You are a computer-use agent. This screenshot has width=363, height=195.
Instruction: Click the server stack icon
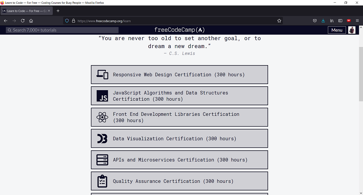point(102,160)
